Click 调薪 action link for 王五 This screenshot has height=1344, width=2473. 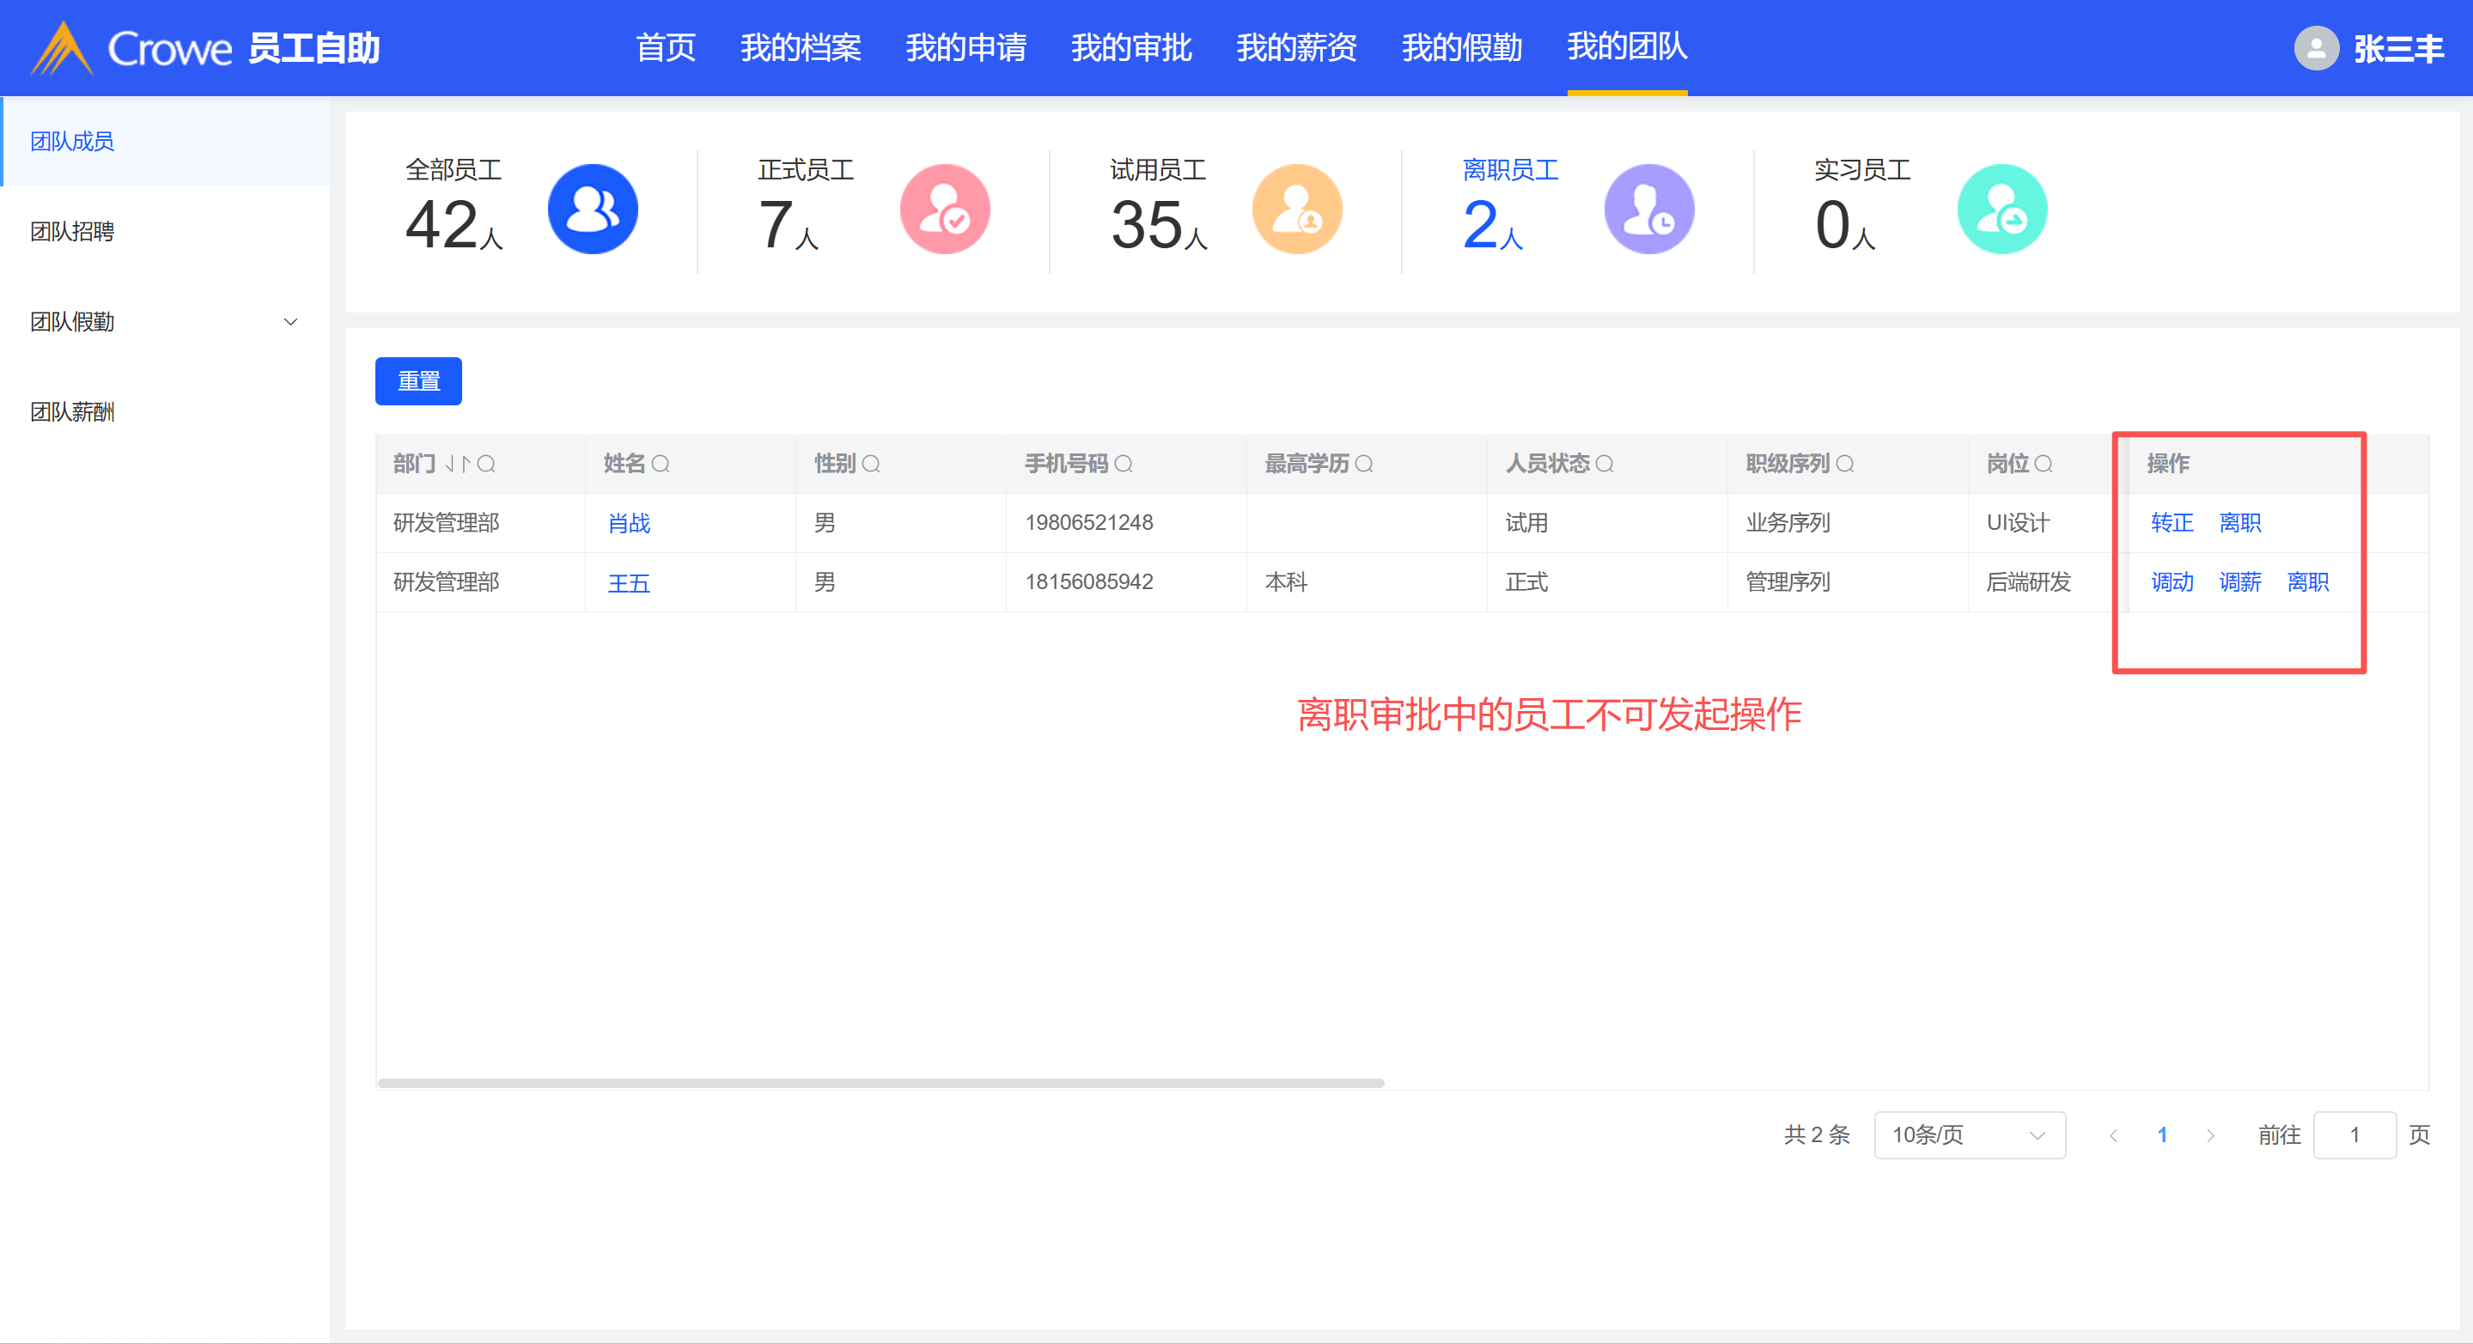2239,581
